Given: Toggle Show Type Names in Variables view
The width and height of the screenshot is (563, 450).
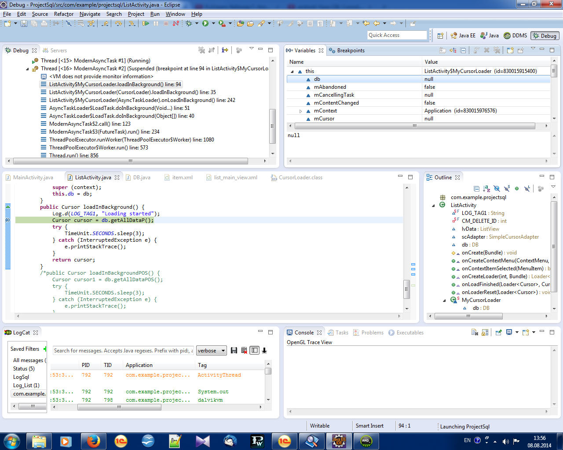Looking at the screenshot, I should point(442,50).
